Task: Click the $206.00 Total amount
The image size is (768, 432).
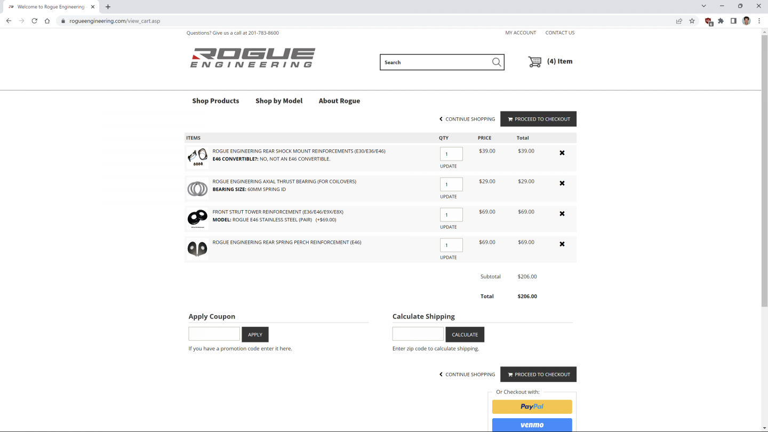Action: coord(527,297)
